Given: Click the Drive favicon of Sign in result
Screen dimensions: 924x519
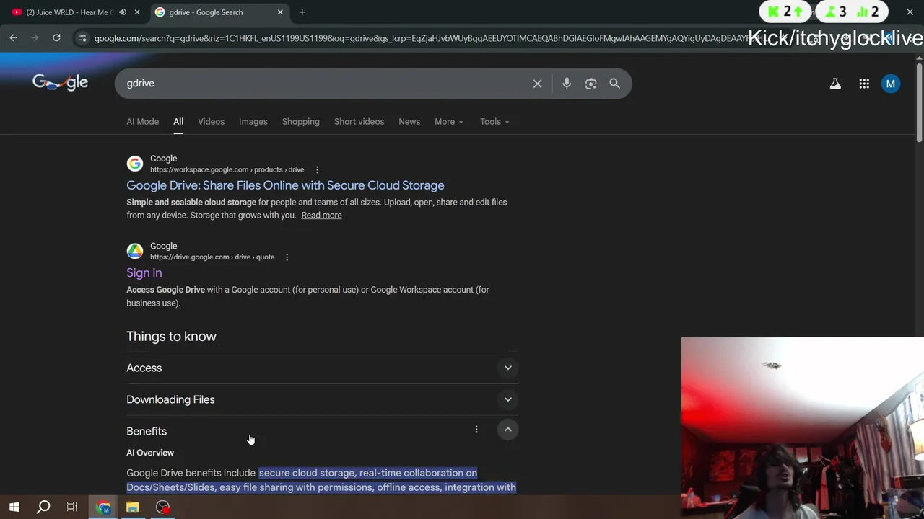Looking at the screenshot, I should click(135, 251).
